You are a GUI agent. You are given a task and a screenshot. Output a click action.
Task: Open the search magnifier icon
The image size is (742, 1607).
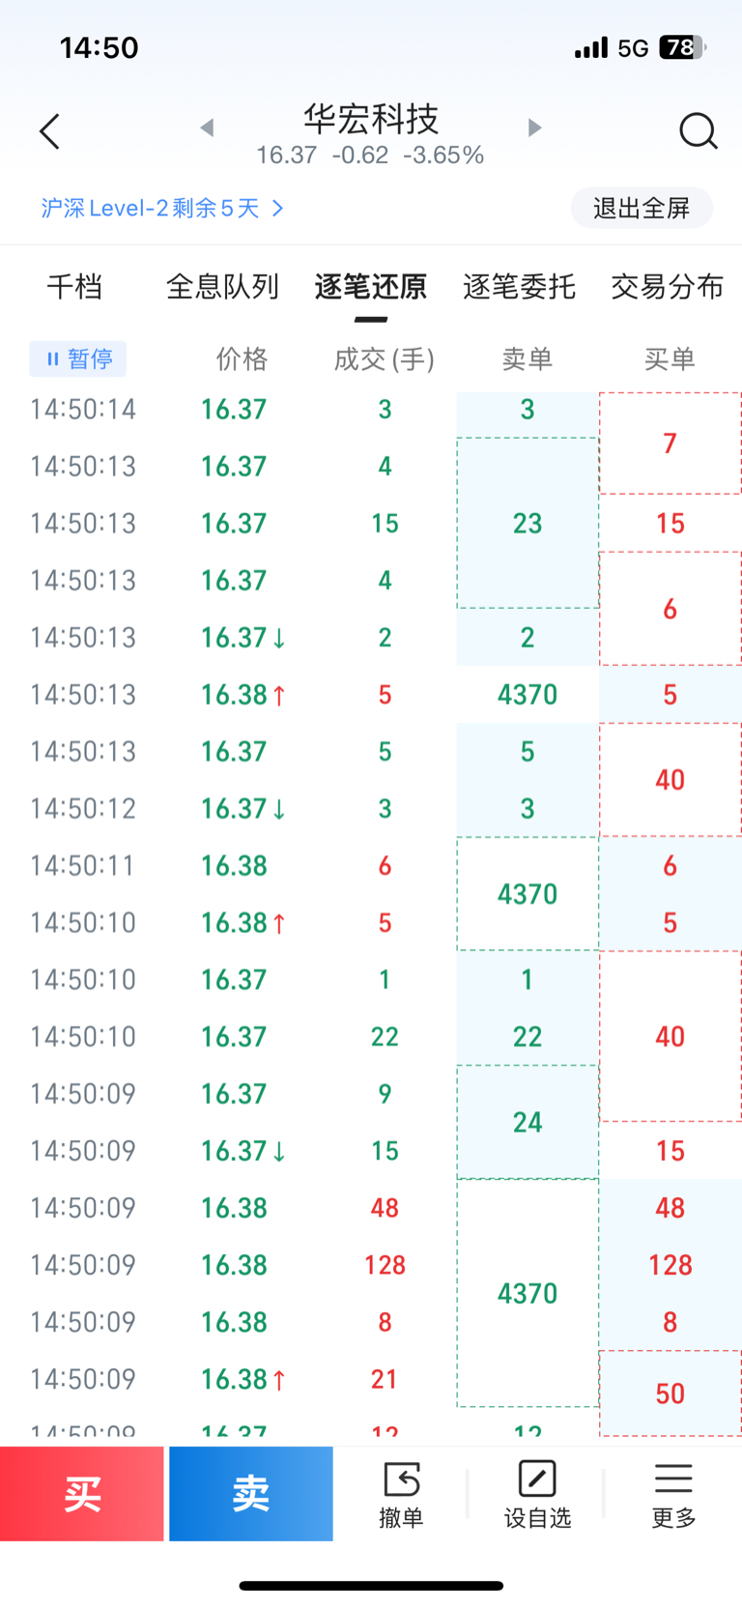[x=698, y=130]
